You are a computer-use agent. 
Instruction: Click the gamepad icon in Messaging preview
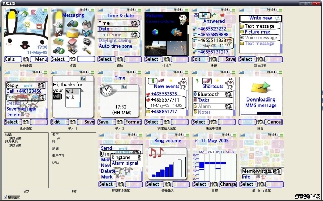(x=86, y=24)
